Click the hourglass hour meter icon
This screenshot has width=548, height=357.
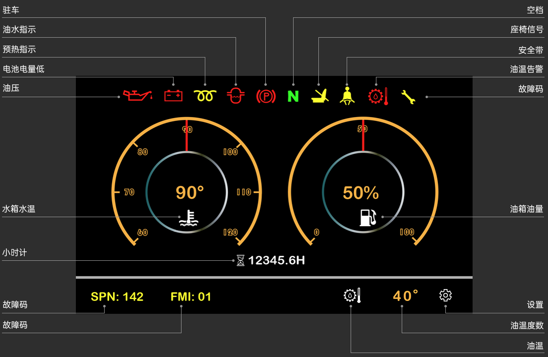[x=241, y=260]
